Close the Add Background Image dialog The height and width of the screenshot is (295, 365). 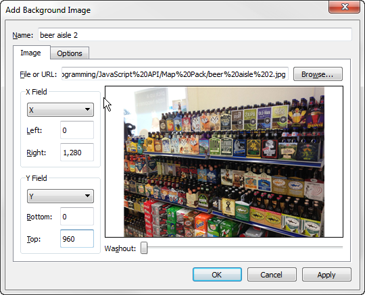pos(344,7)
